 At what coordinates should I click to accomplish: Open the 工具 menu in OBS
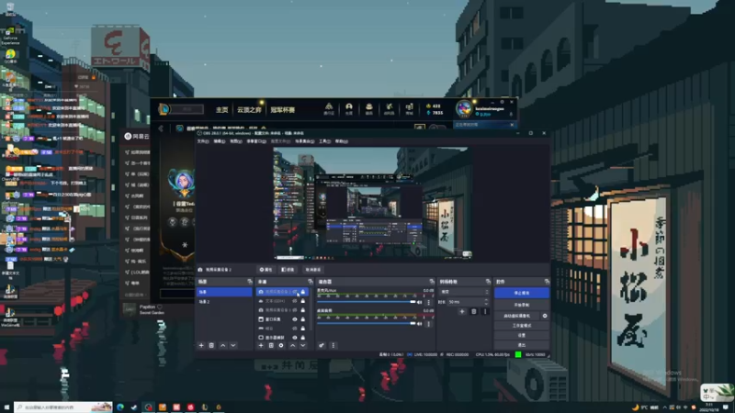point(324,141)
